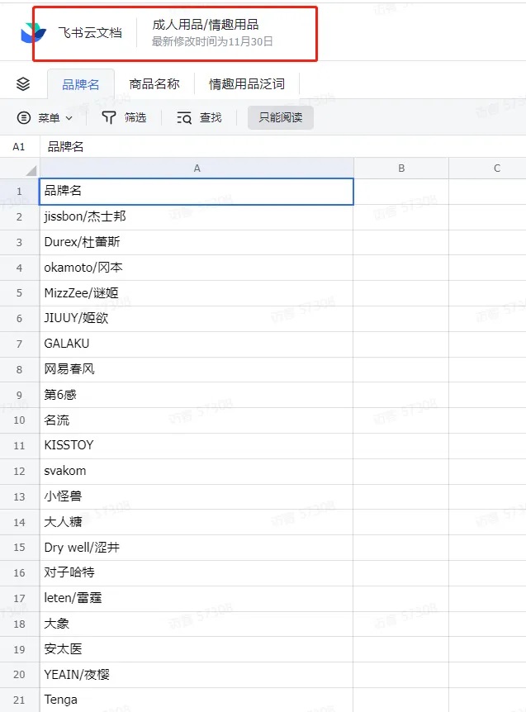Select column A header

click(197, 168)
